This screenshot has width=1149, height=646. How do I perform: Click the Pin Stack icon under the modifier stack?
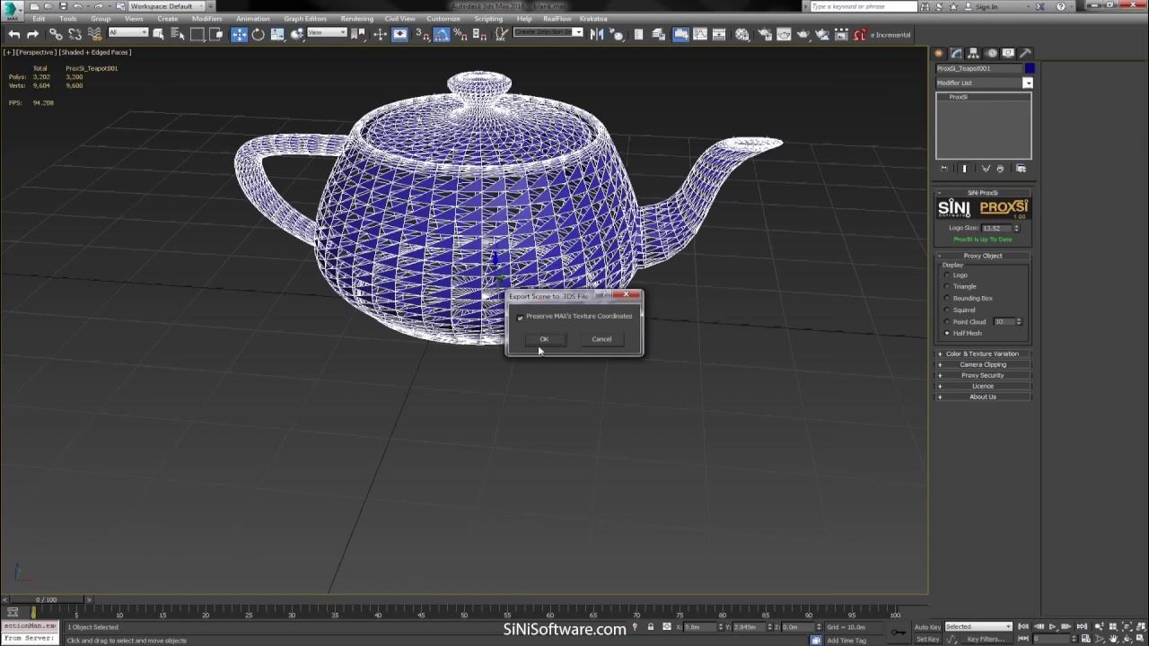(x=943, y=169)
